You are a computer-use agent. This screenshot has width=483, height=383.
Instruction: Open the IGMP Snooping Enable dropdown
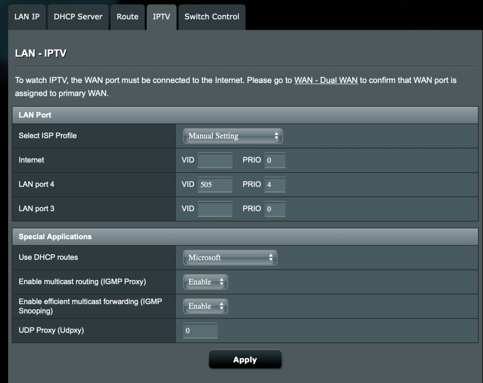pos(205,306)
